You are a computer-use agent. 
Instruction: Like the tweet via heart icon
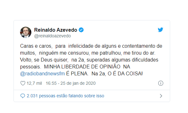point(23,83)
